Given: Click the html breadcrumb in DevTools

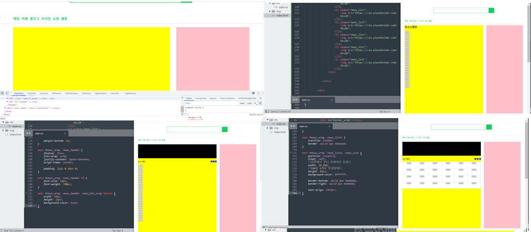Looking at the screenshot, I should (3, 119).
